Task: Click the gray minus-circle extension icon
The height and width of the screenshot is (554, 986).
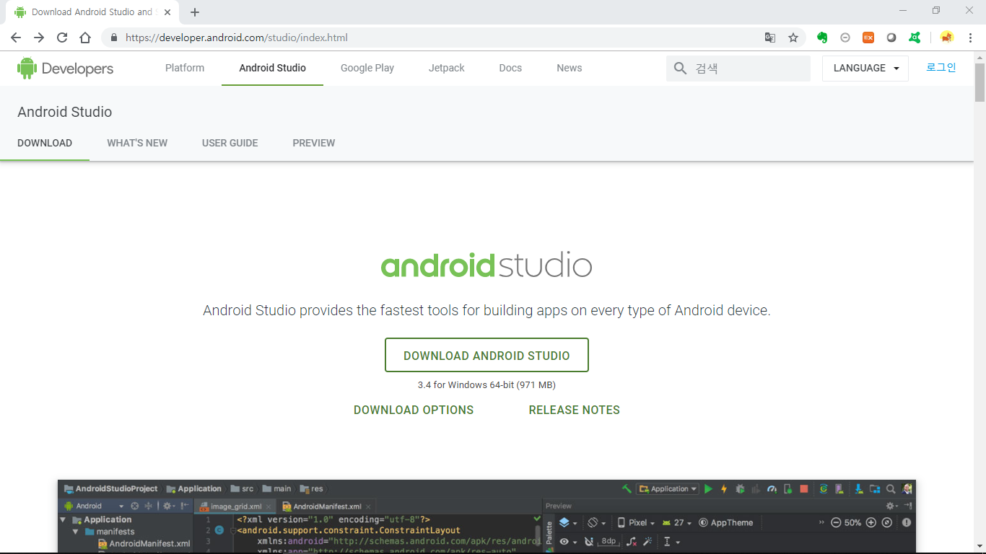Action: [x=845, y=38]
